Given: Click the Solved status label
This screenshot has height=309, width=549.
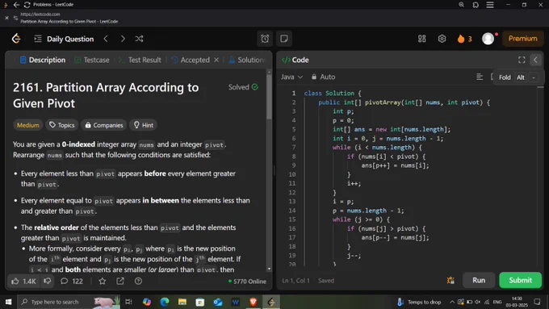Looking at the screenshot, I should tap(243, 87).
